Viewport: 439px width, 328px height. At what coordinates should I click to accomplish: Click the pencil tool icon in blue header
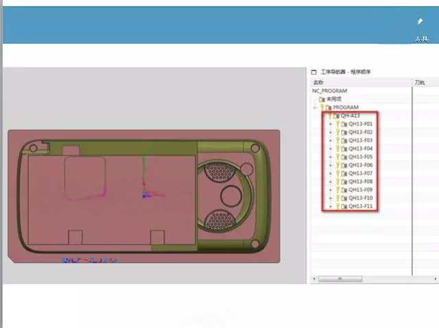(420, 22)
